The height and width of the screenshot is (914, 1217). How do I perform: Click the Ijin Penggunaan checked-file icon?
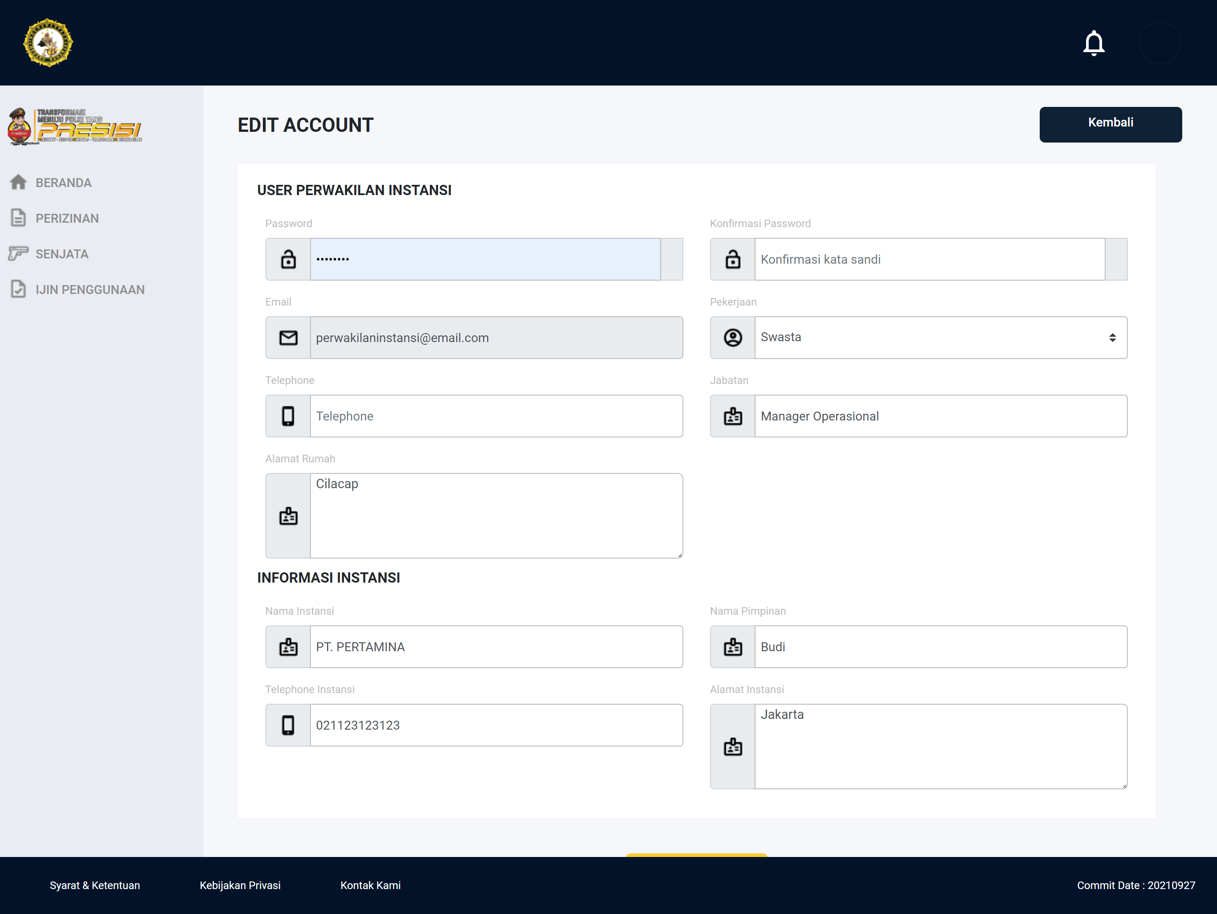(x=18, y=289)
